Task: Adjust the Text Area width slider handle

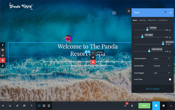Action: point(163,44)
